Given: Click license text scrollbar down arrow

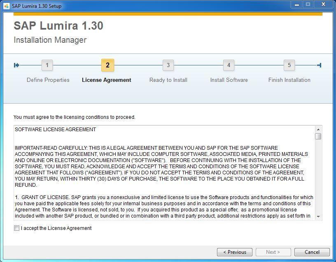Looking at the screenshot, I should pos(318,217).
